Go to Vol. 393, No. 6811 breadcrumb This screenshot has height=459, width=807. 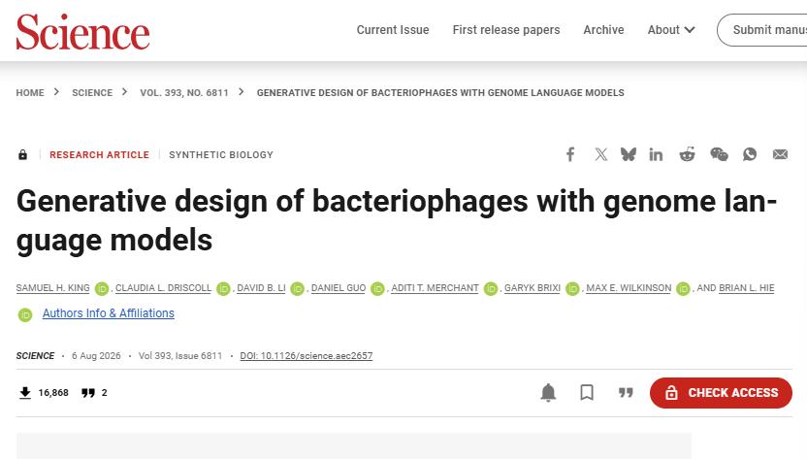(x=183, y=93)
